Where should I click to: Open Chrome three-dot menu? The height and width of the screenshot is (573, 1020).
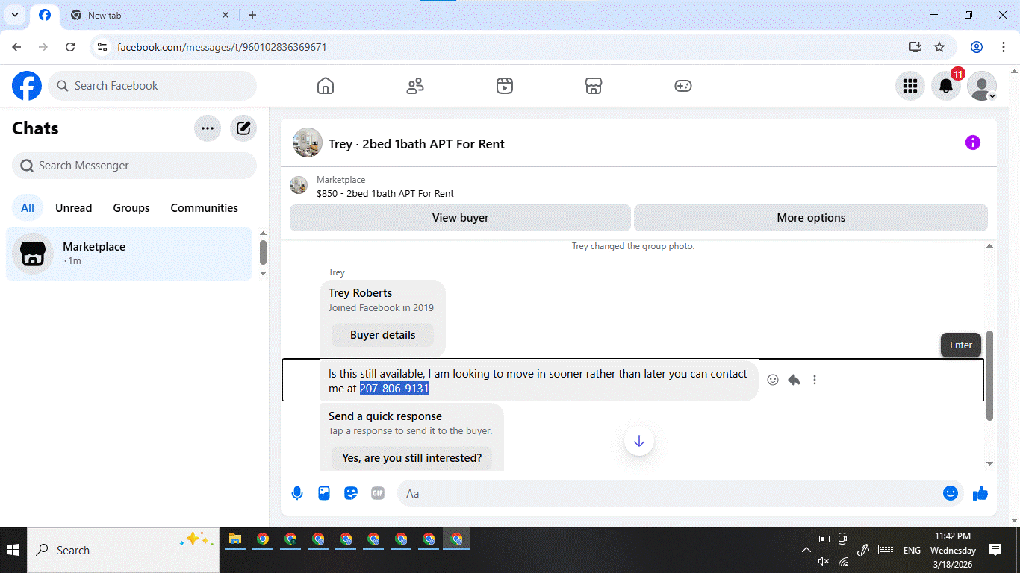click(x=1003, y=47)
